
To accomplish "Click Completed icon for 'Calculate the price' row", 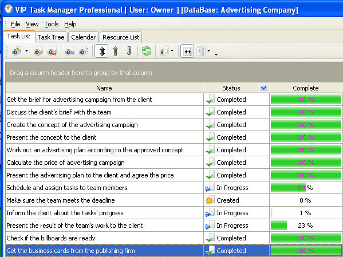I will pos(210,163).
